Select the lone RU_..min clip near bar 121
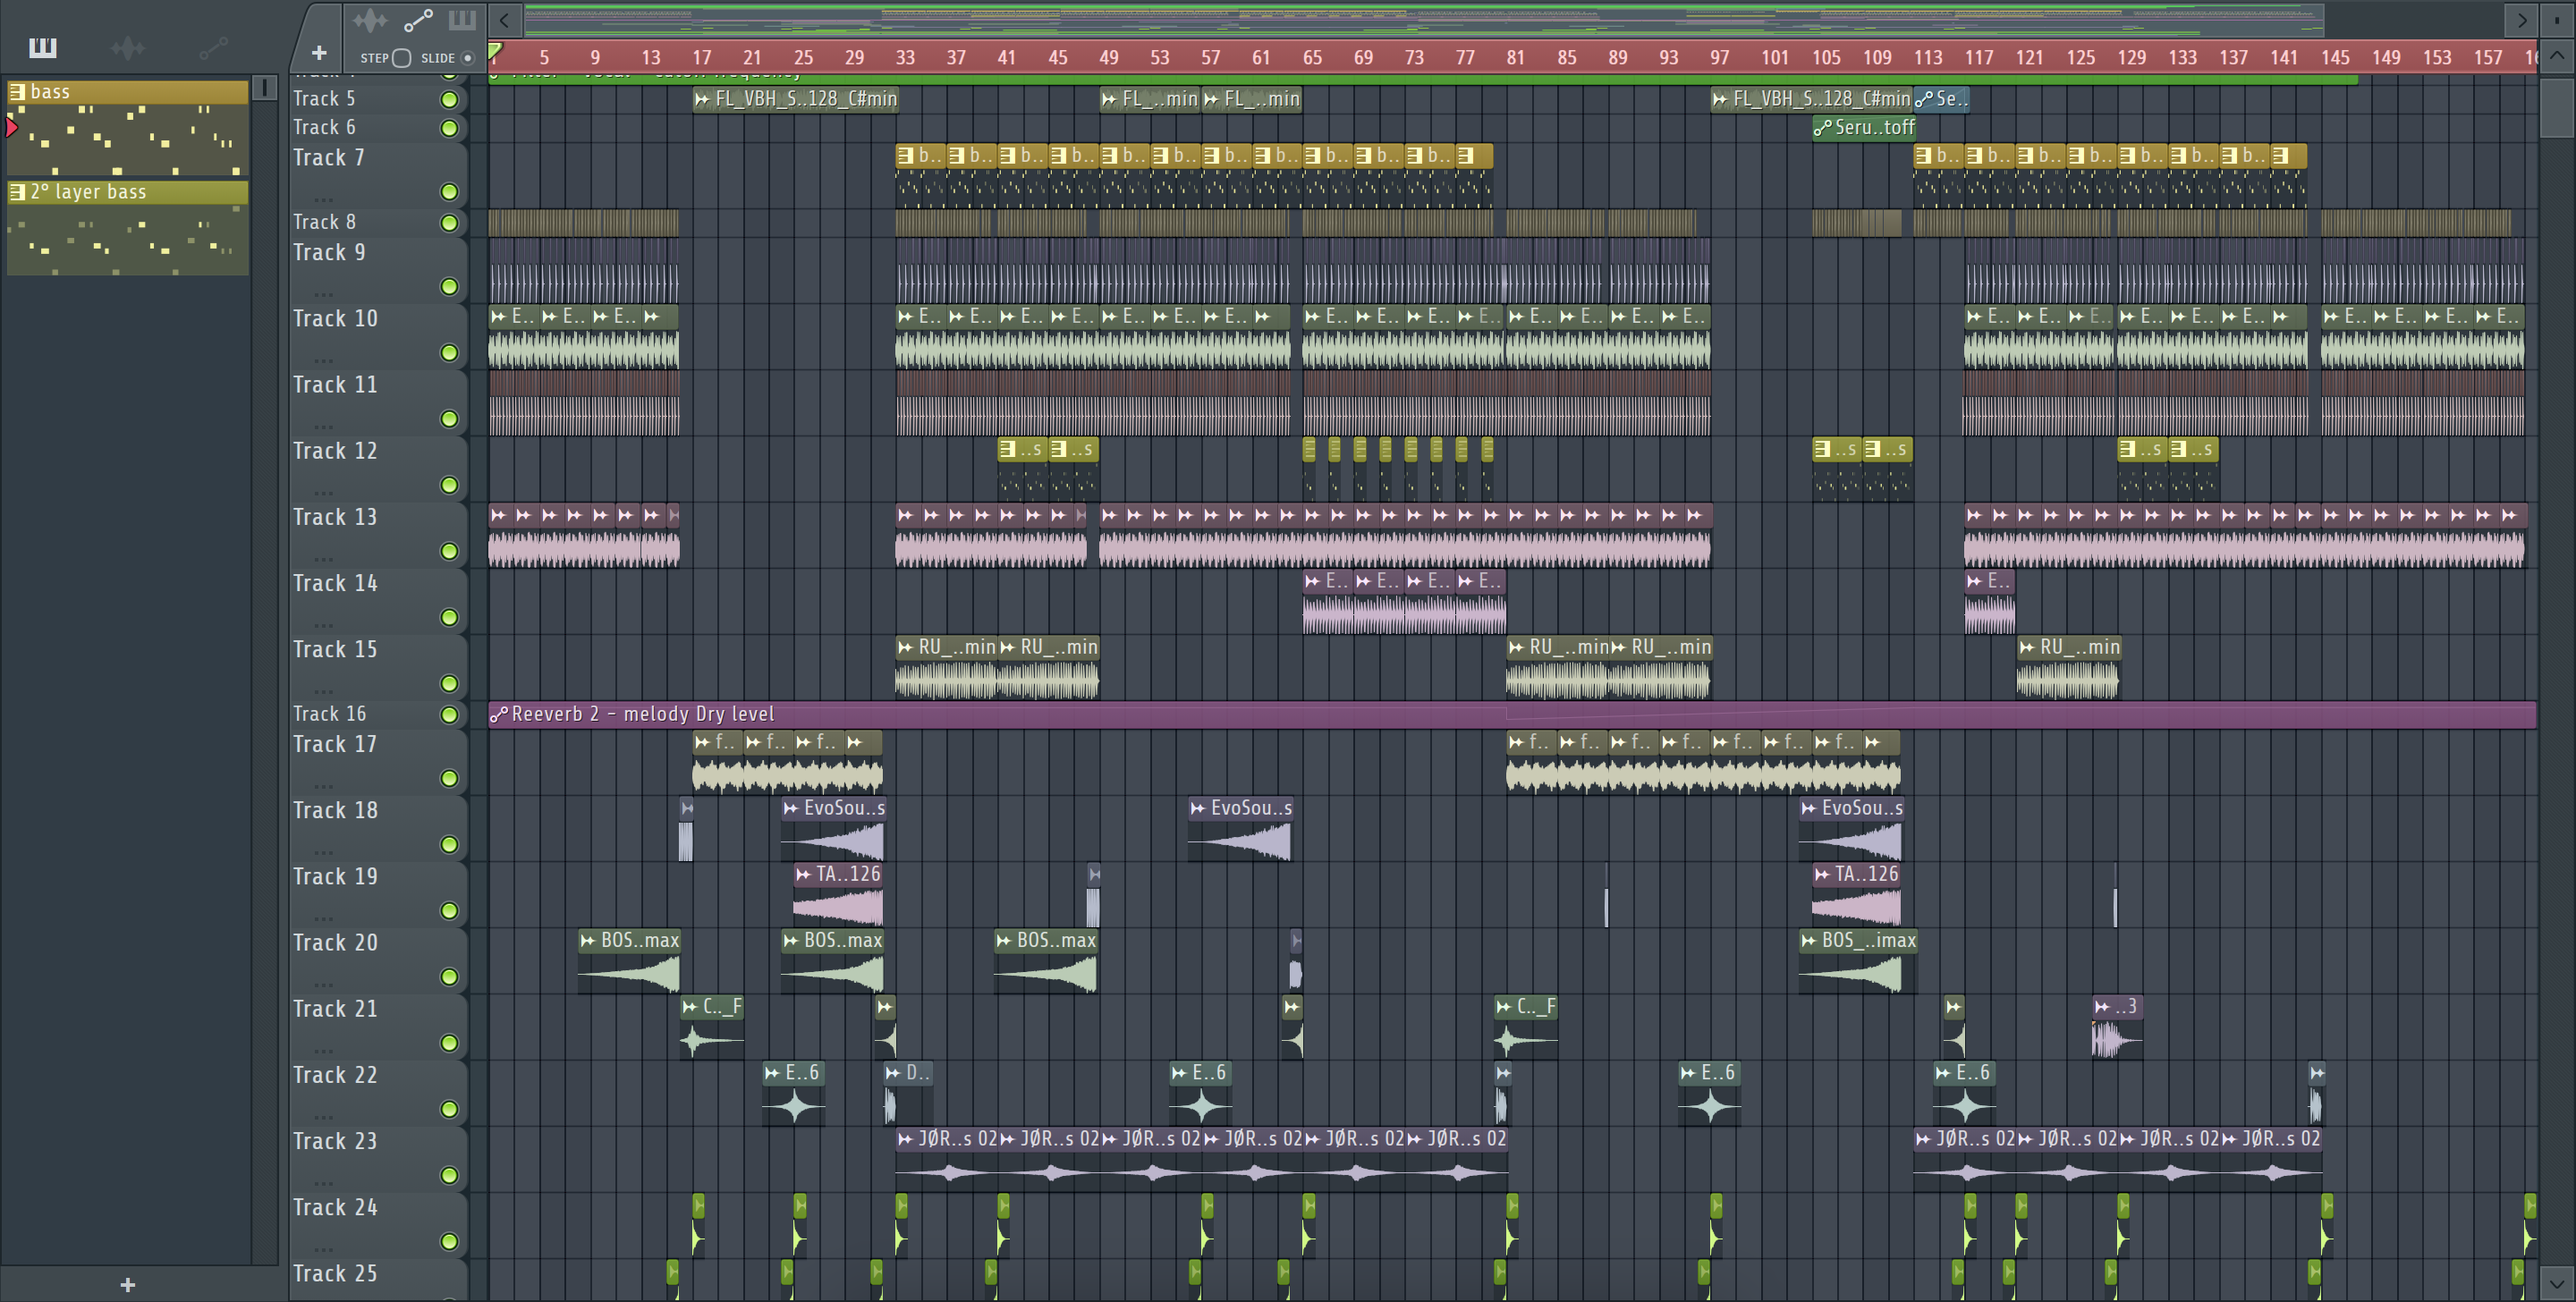2576x1302 pixels. click(2068, 667)
